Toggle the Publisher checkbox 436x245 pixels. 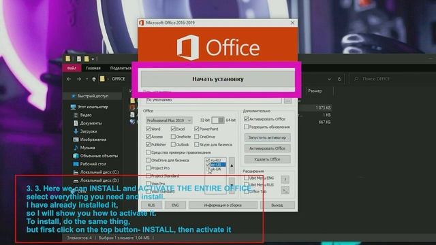point(149,144)
